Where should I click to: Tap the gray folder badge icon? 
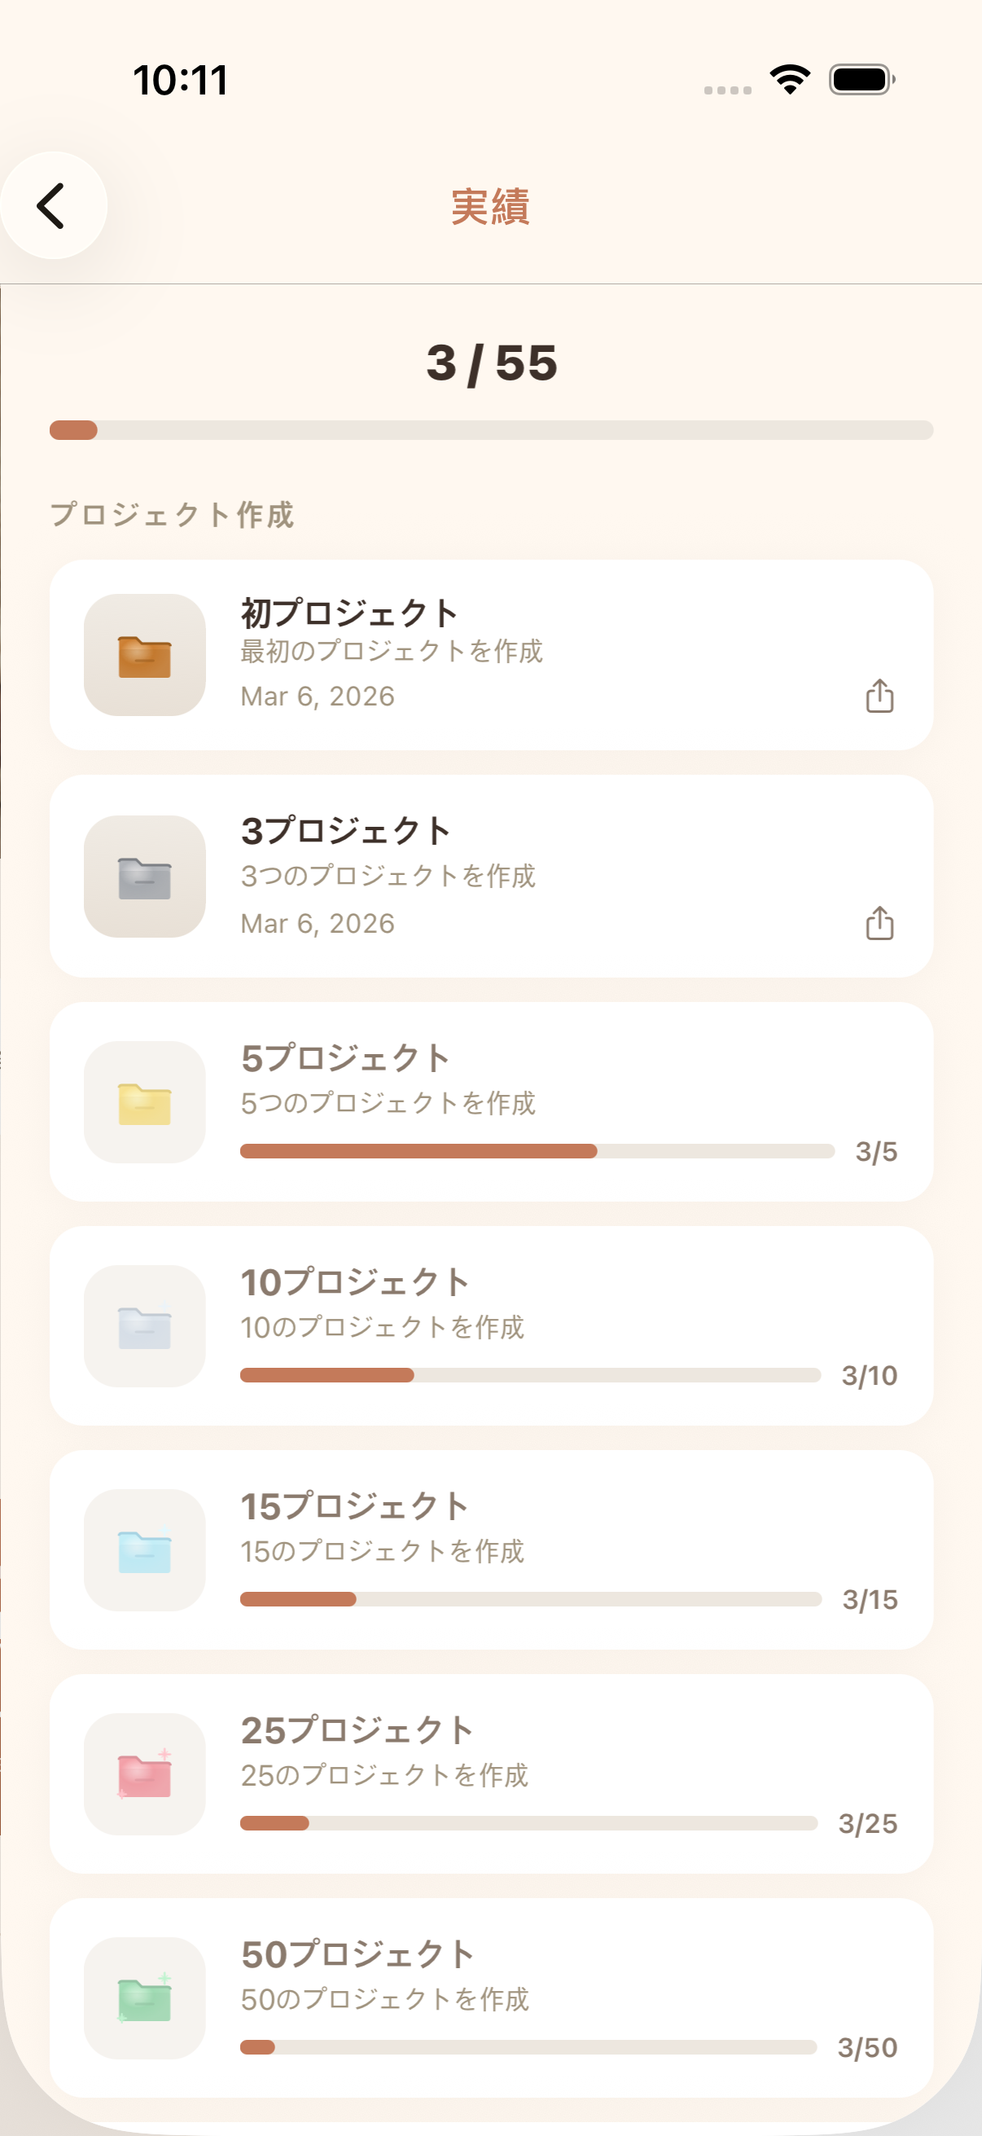[145, 877]
